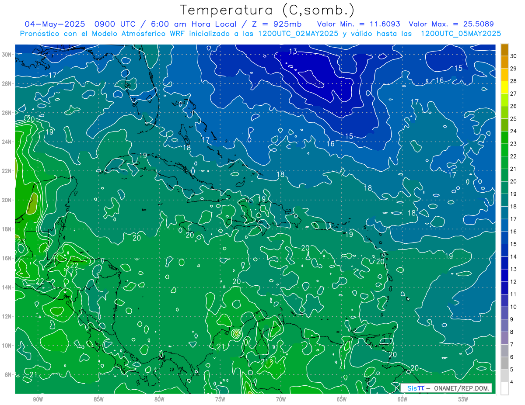525x405 pixels.
Task: Click the '20N' latitude axis label
Action: coord(7,200)
